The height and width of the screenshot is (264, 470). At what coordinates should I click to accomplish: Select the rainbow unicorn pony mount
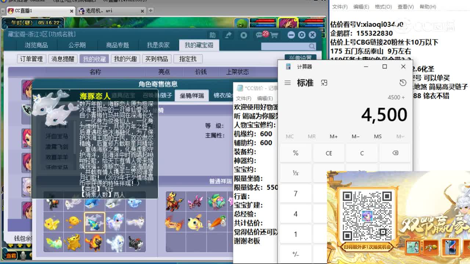(x=115, y=222)
